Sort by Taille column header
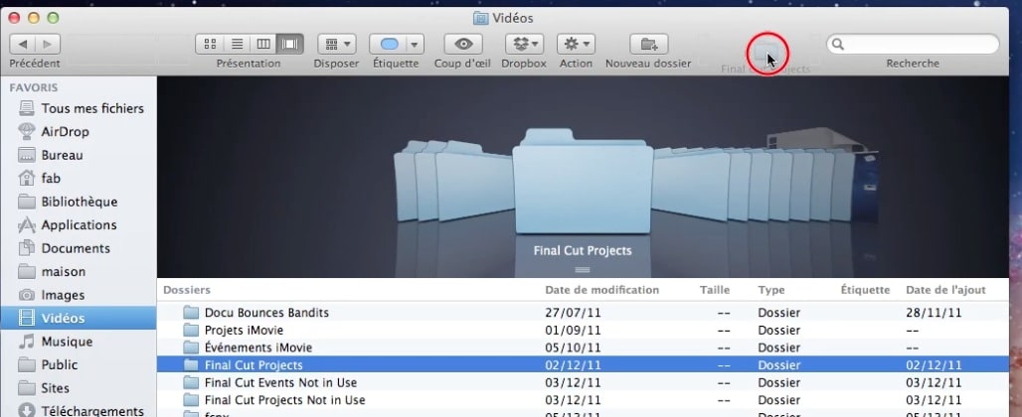The width and height of the screenshot is (1022, 417). [715, 290]
